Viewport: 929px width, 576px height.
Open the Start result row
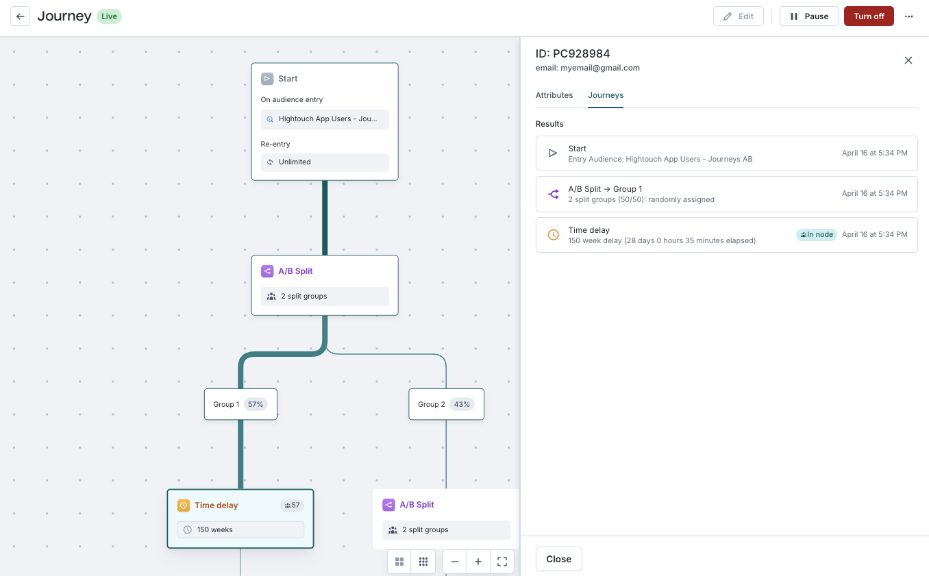pyautogui.click(x=726, y=153)
